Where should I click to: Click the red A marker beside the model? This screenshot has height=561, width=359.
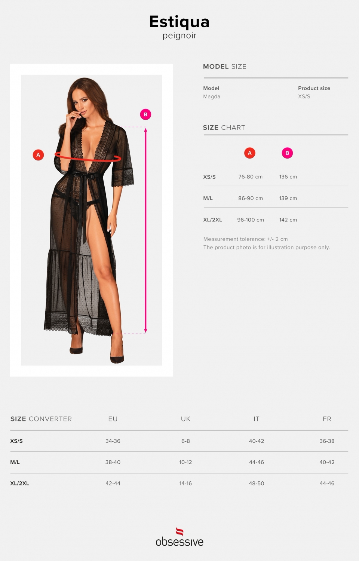pyautogui.click(x=38, y=155)
